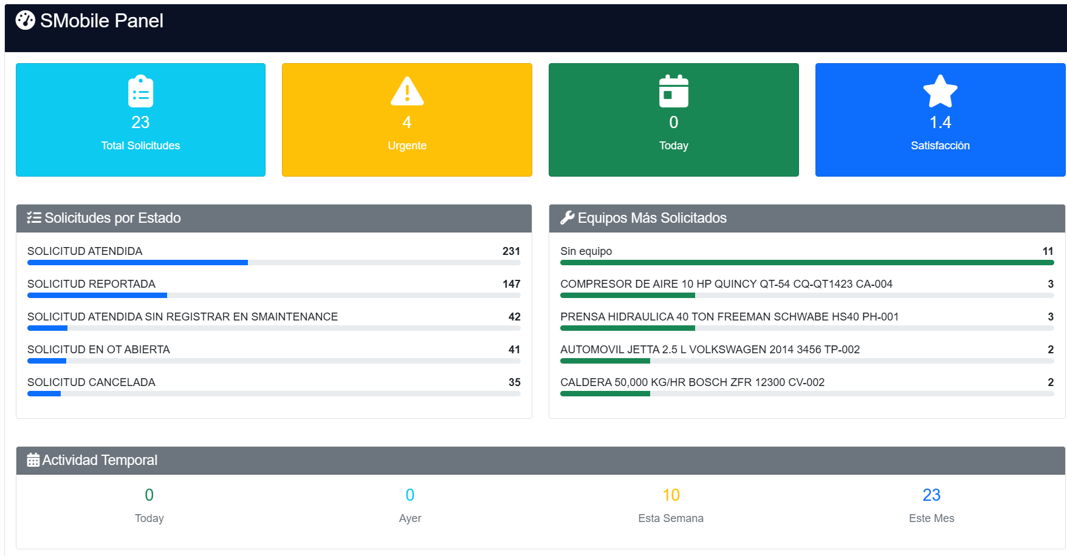Click the Ayer activity label
Image resolution: width=1067 pixels, height=556 pixels.
[410, 518]
